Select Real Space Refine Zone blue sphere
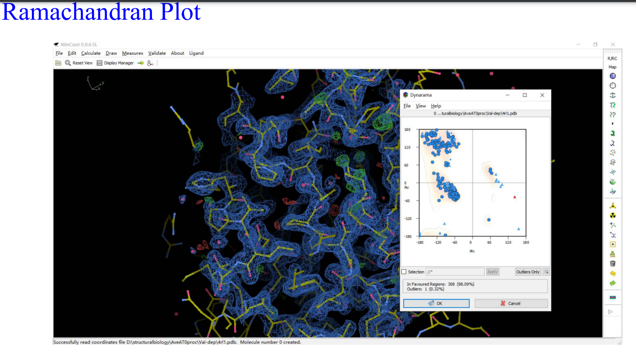Viewport: 636px width, 354px height. (x=613, y=76)
